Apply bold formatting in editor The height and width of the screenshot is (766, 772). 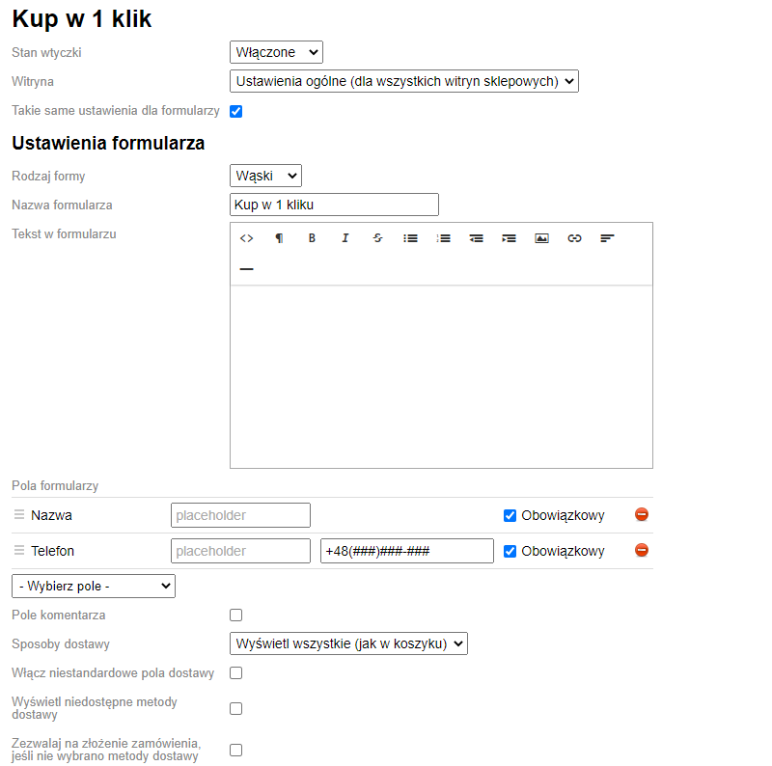tap(312, 238)
